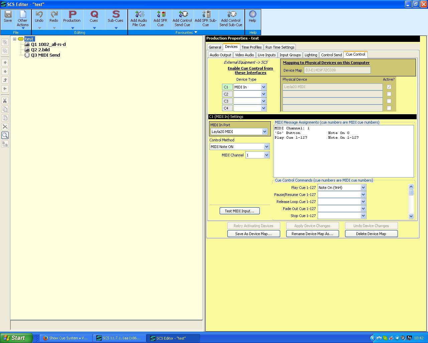Open the C1 Device Type dropdown

pos(263,87)
